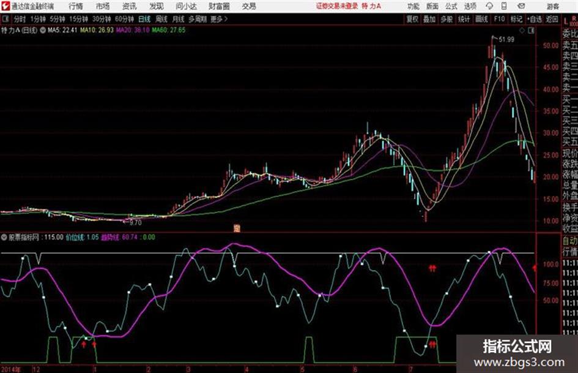Click the 标记 mark button
578x373 pixels.
click(x=516, y=19)
